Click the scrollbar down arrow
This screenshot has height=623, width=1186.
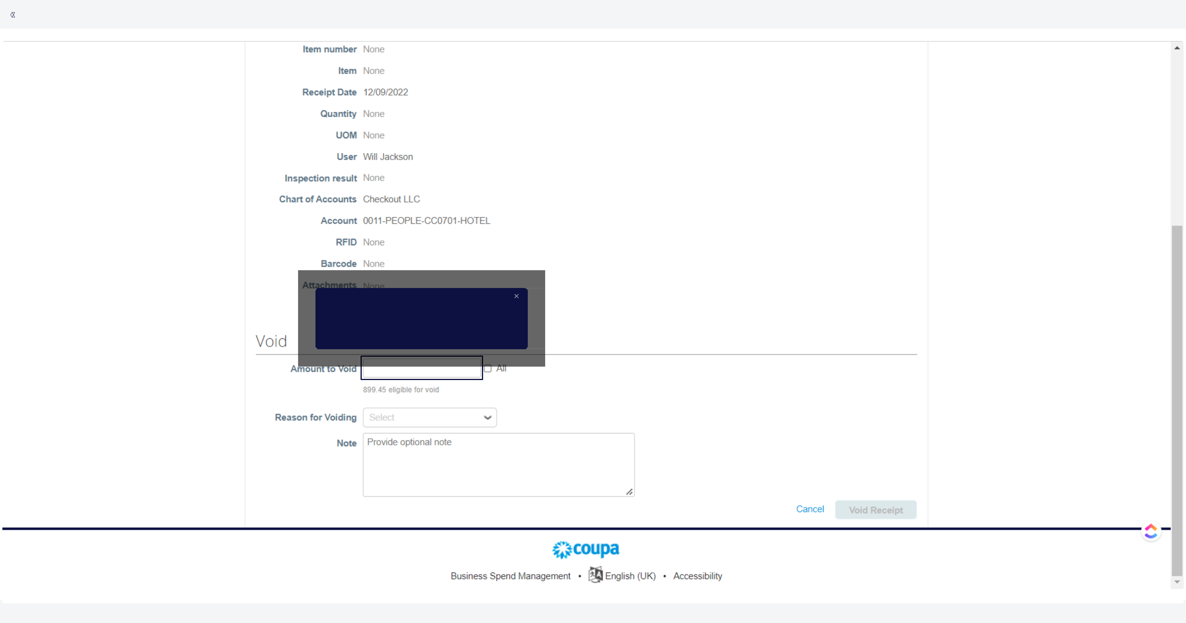[1177, 582]
